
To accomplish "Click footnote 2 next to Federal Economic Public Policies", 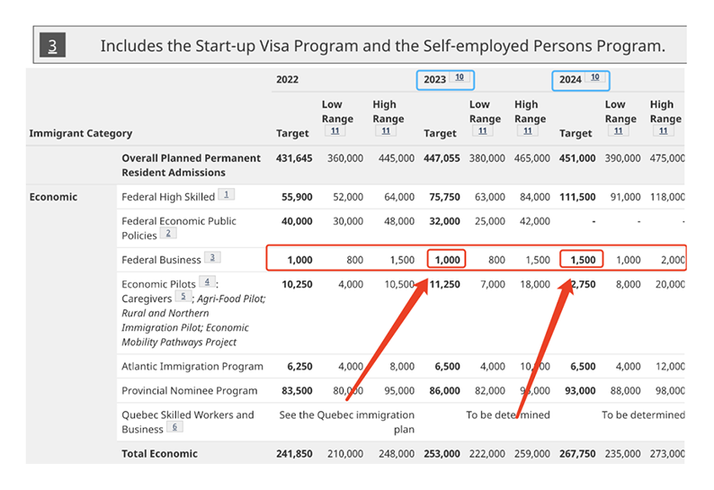I will 168,233.
